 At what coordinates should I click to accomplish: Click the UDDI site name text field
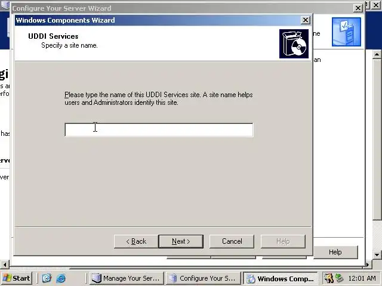click(159, 130)
